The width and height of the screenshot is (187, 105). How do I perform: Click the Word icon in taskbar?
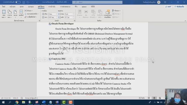click(x=44, y=102)
